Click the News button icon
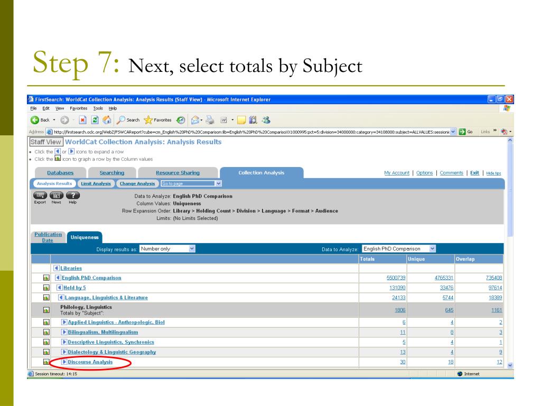541x406 pixels. pos(56,196)
